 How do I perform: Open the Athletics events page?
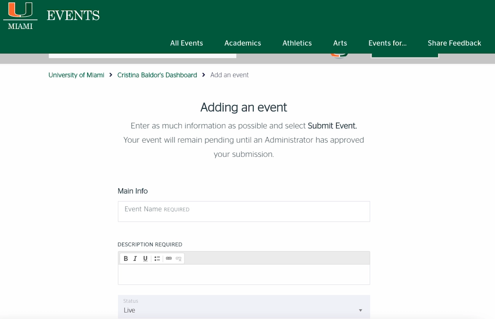[297, 43]
